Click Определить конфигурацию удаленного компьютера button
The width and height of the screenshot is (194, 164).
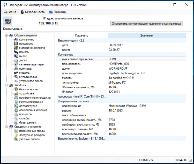pyautogui.click(x=146, y=24)
